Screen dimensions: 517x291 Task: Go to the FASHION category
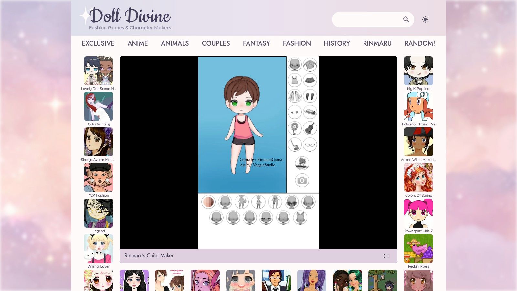(297, 43)
